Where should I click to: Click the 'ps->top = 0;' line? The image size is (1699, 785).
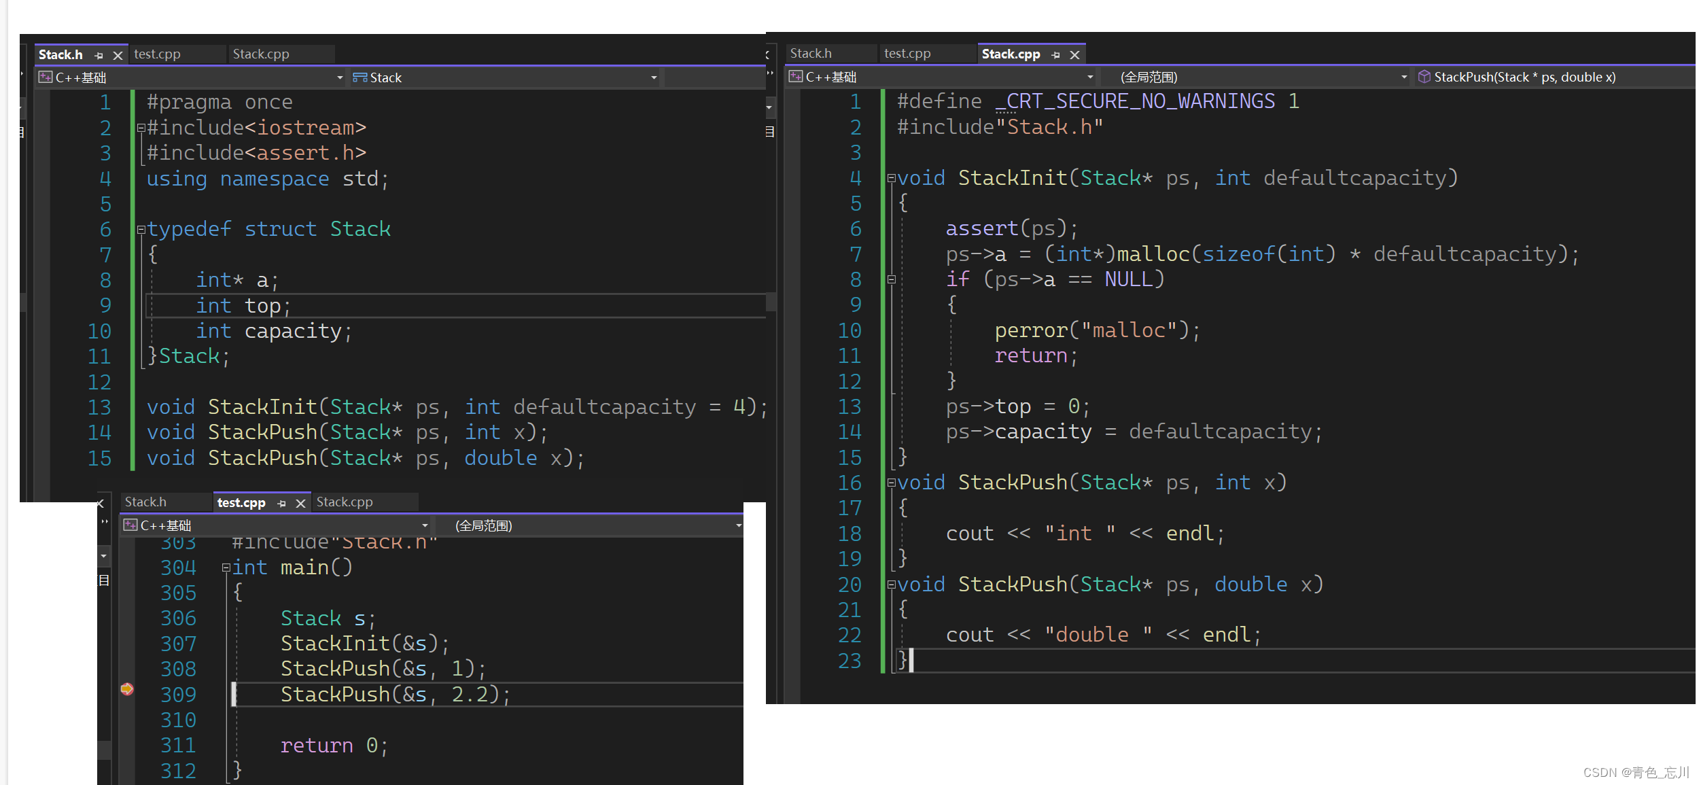tap(1018, 407)
